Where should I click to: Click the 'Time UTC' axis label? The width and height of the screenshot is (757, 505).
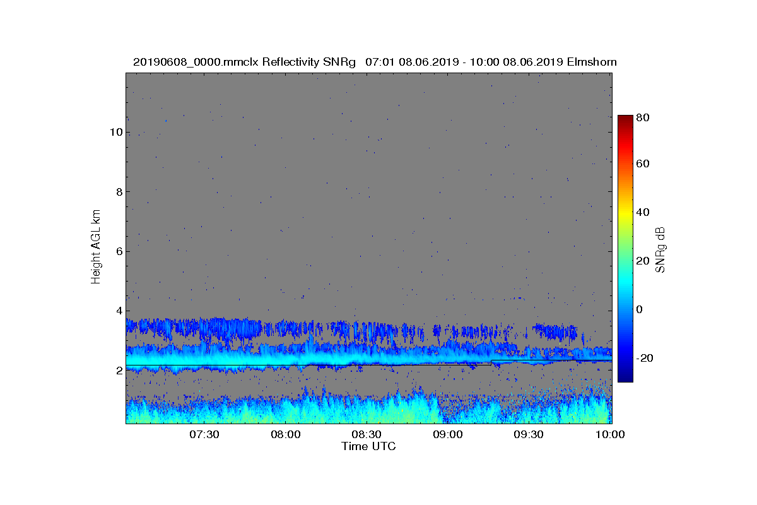[x=369, y=446]
